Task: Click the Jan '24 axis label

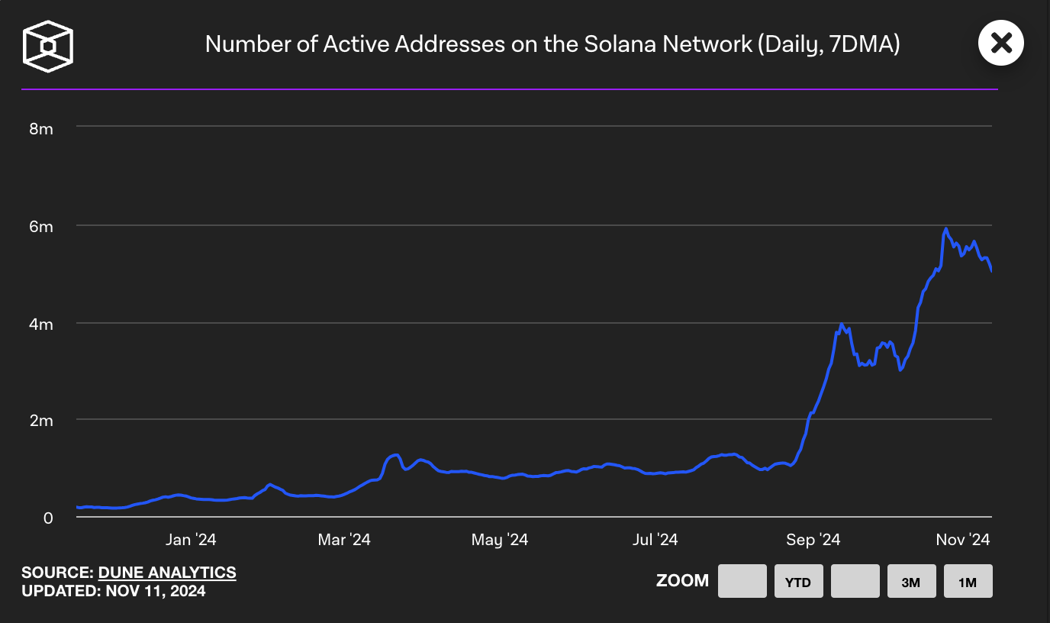Action: click(x=190, y=539)
